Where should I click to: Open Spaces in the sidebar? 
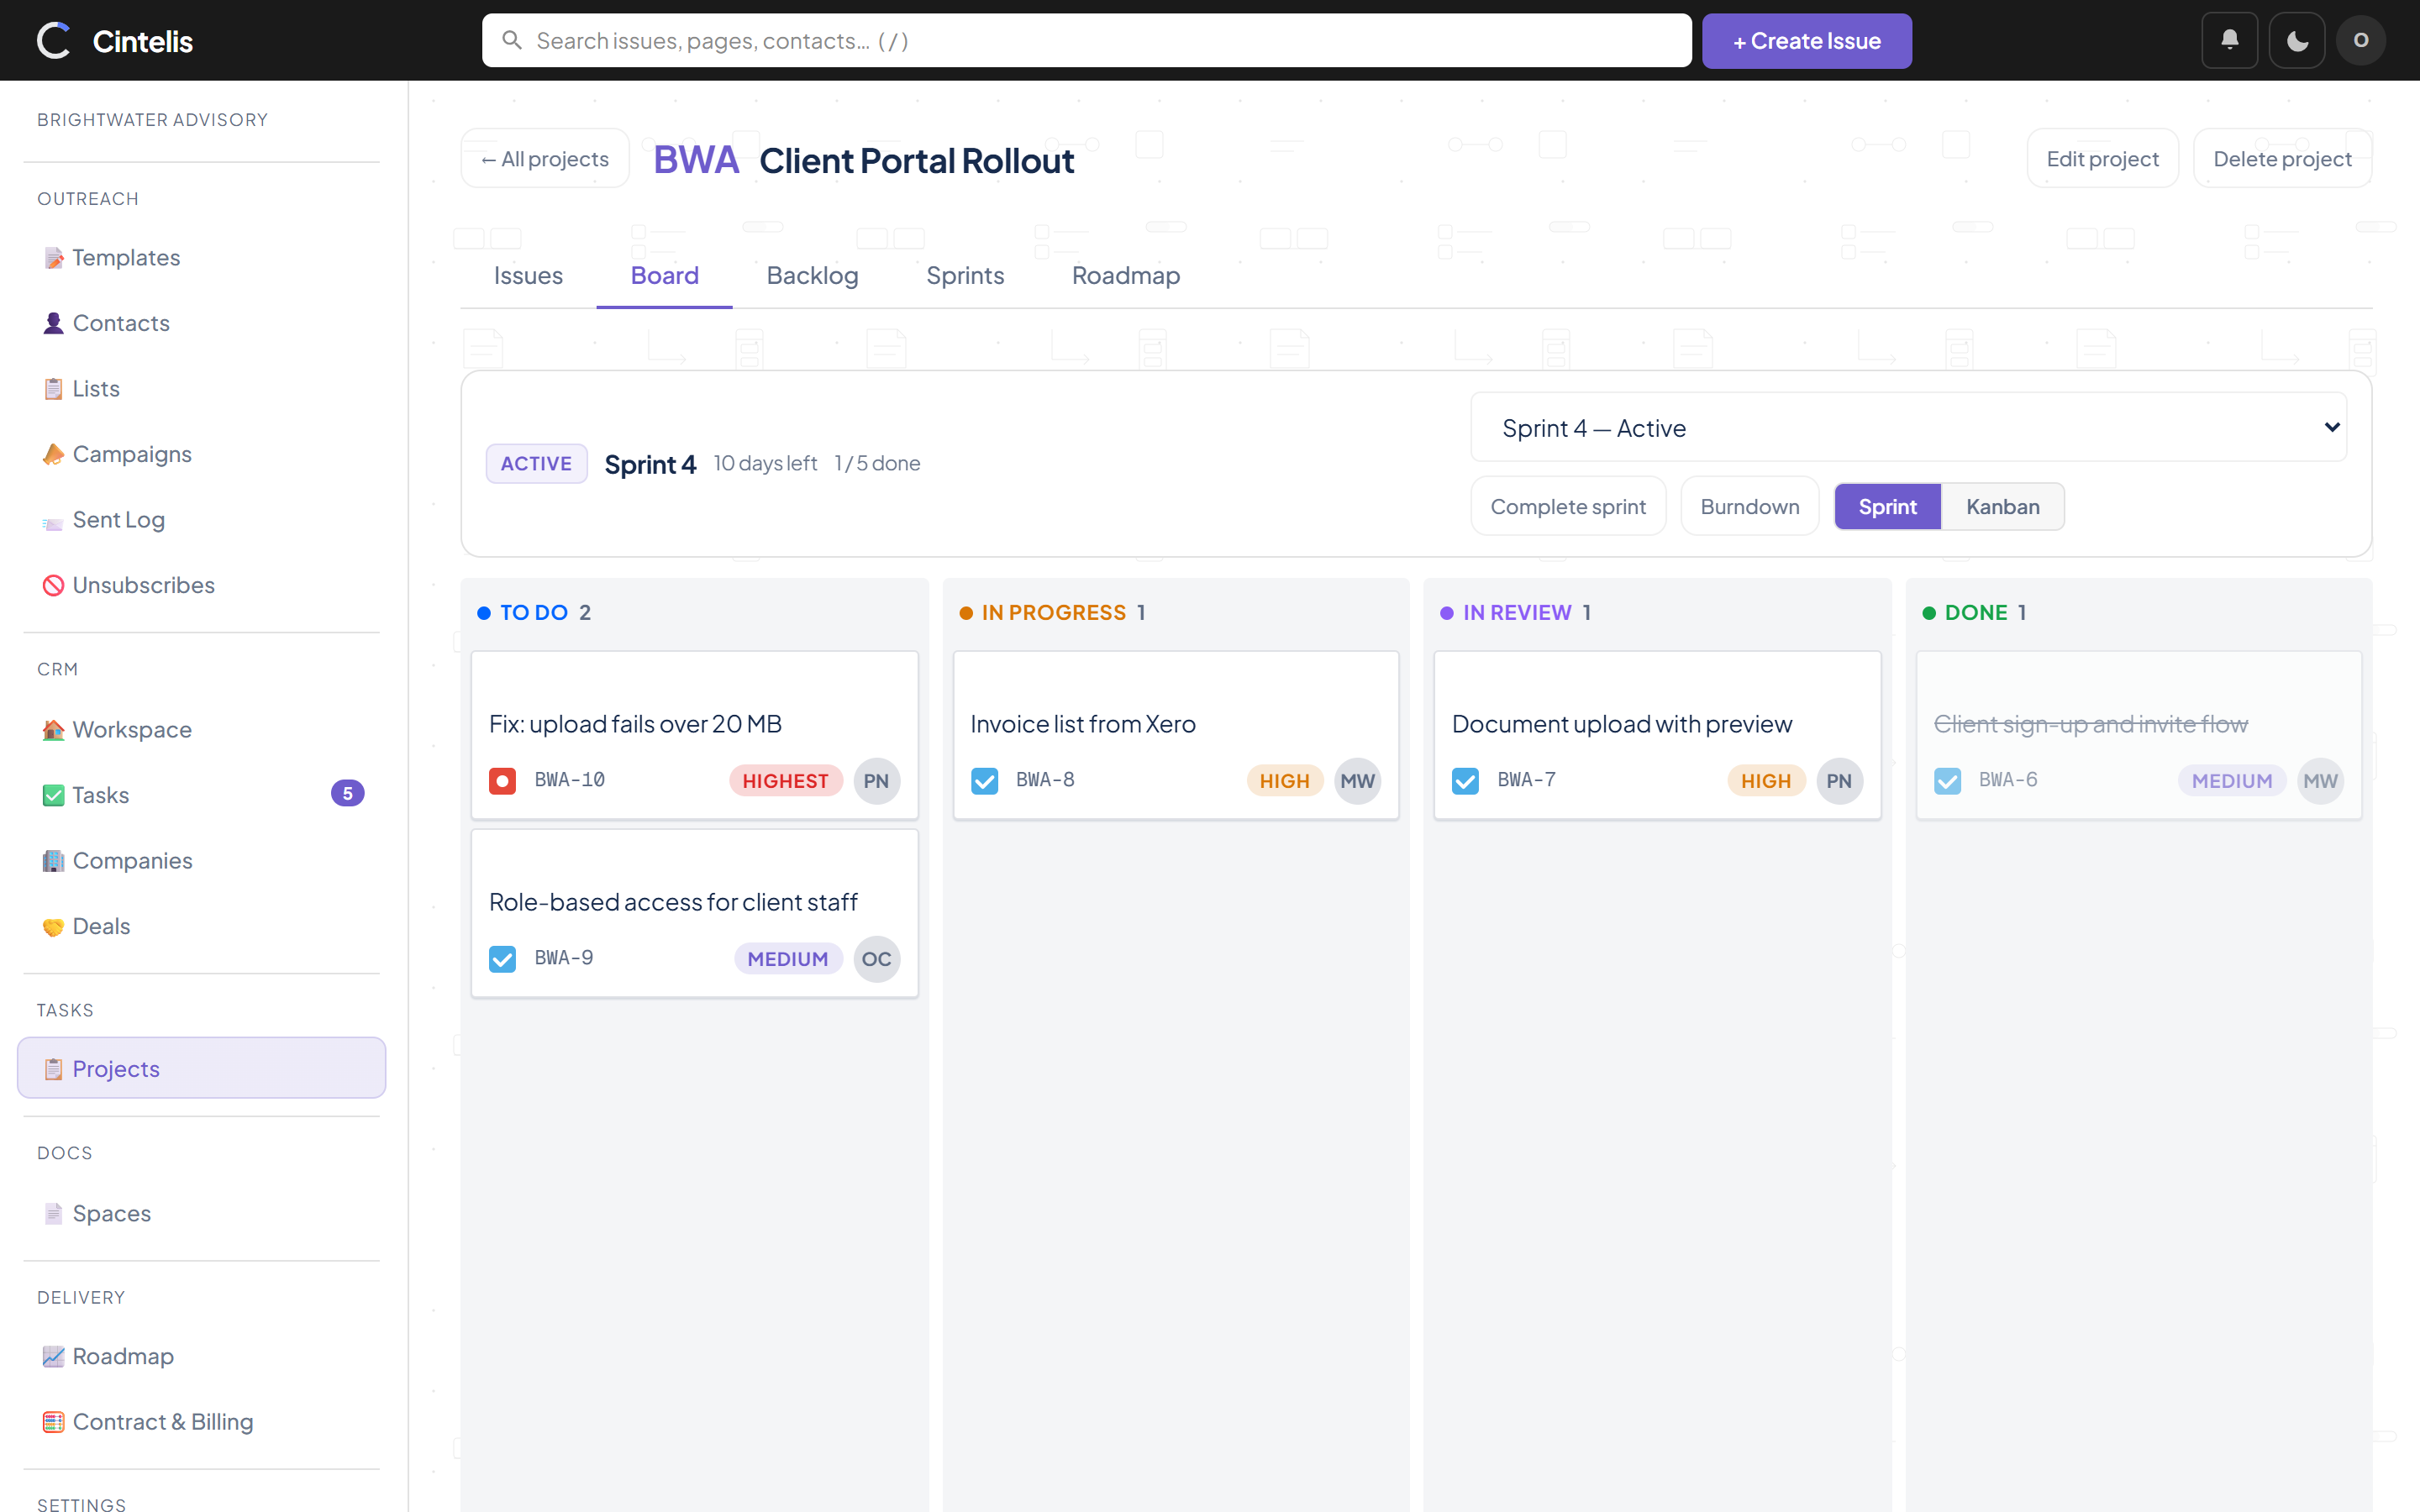click(x=202, y=1213)
